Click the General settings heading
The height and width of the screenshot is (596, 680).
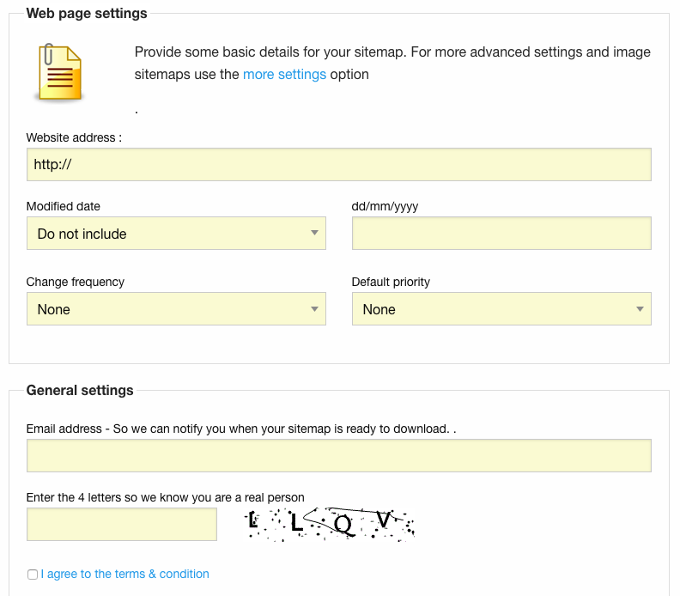point(80,390)
